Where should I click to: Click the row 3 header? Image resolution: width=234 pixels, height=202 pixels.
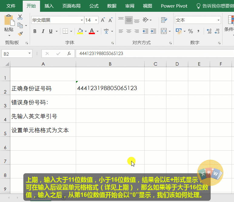[x=5, y=102]
